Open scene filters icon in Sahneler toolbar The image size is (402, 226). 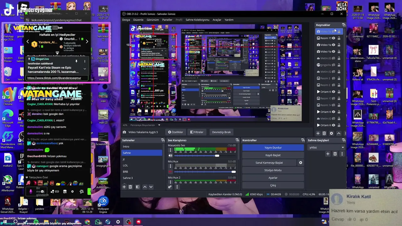pos(138,187)
